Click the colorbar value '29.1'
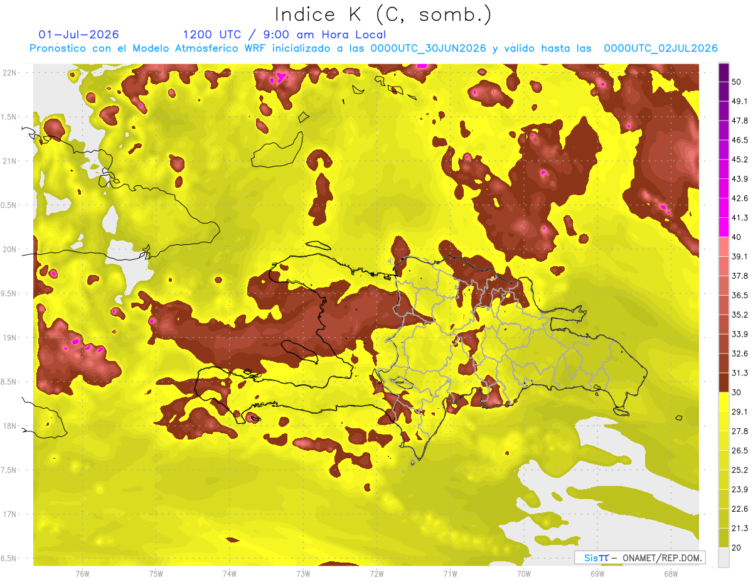The image size is (753, 582). point(740,411)
